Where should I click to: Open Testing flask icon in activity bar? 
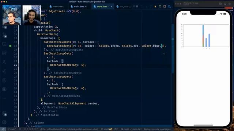pyautogui.click(x=4, y=62)
